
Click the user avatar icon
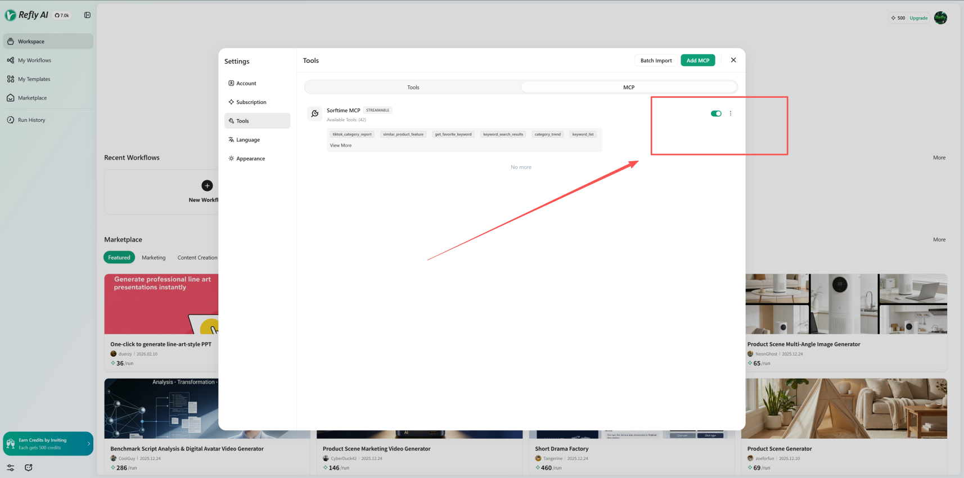pos(940,18)
